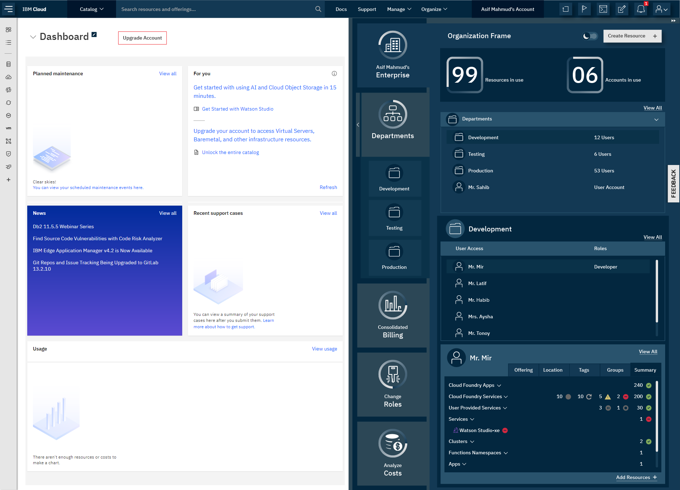Toggle the dark mode switch
The width and height of the screenshot is (680, 490).
(590, 36)
